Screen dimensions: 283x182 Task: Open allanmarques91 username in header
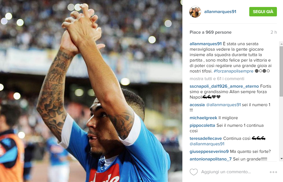click(x=220, y=12)
